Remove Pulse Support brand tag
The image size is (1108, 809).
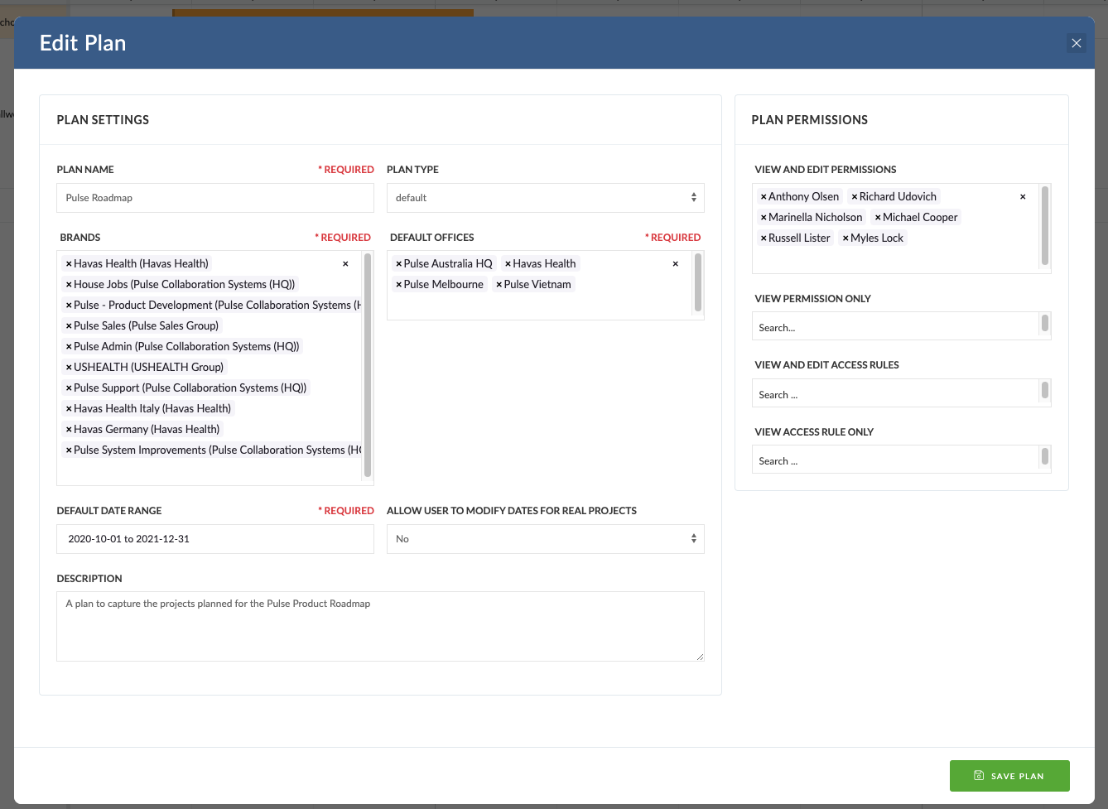[x=69, y=388]
